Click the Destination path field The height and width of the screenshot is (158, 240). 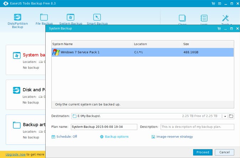(153, 116)
